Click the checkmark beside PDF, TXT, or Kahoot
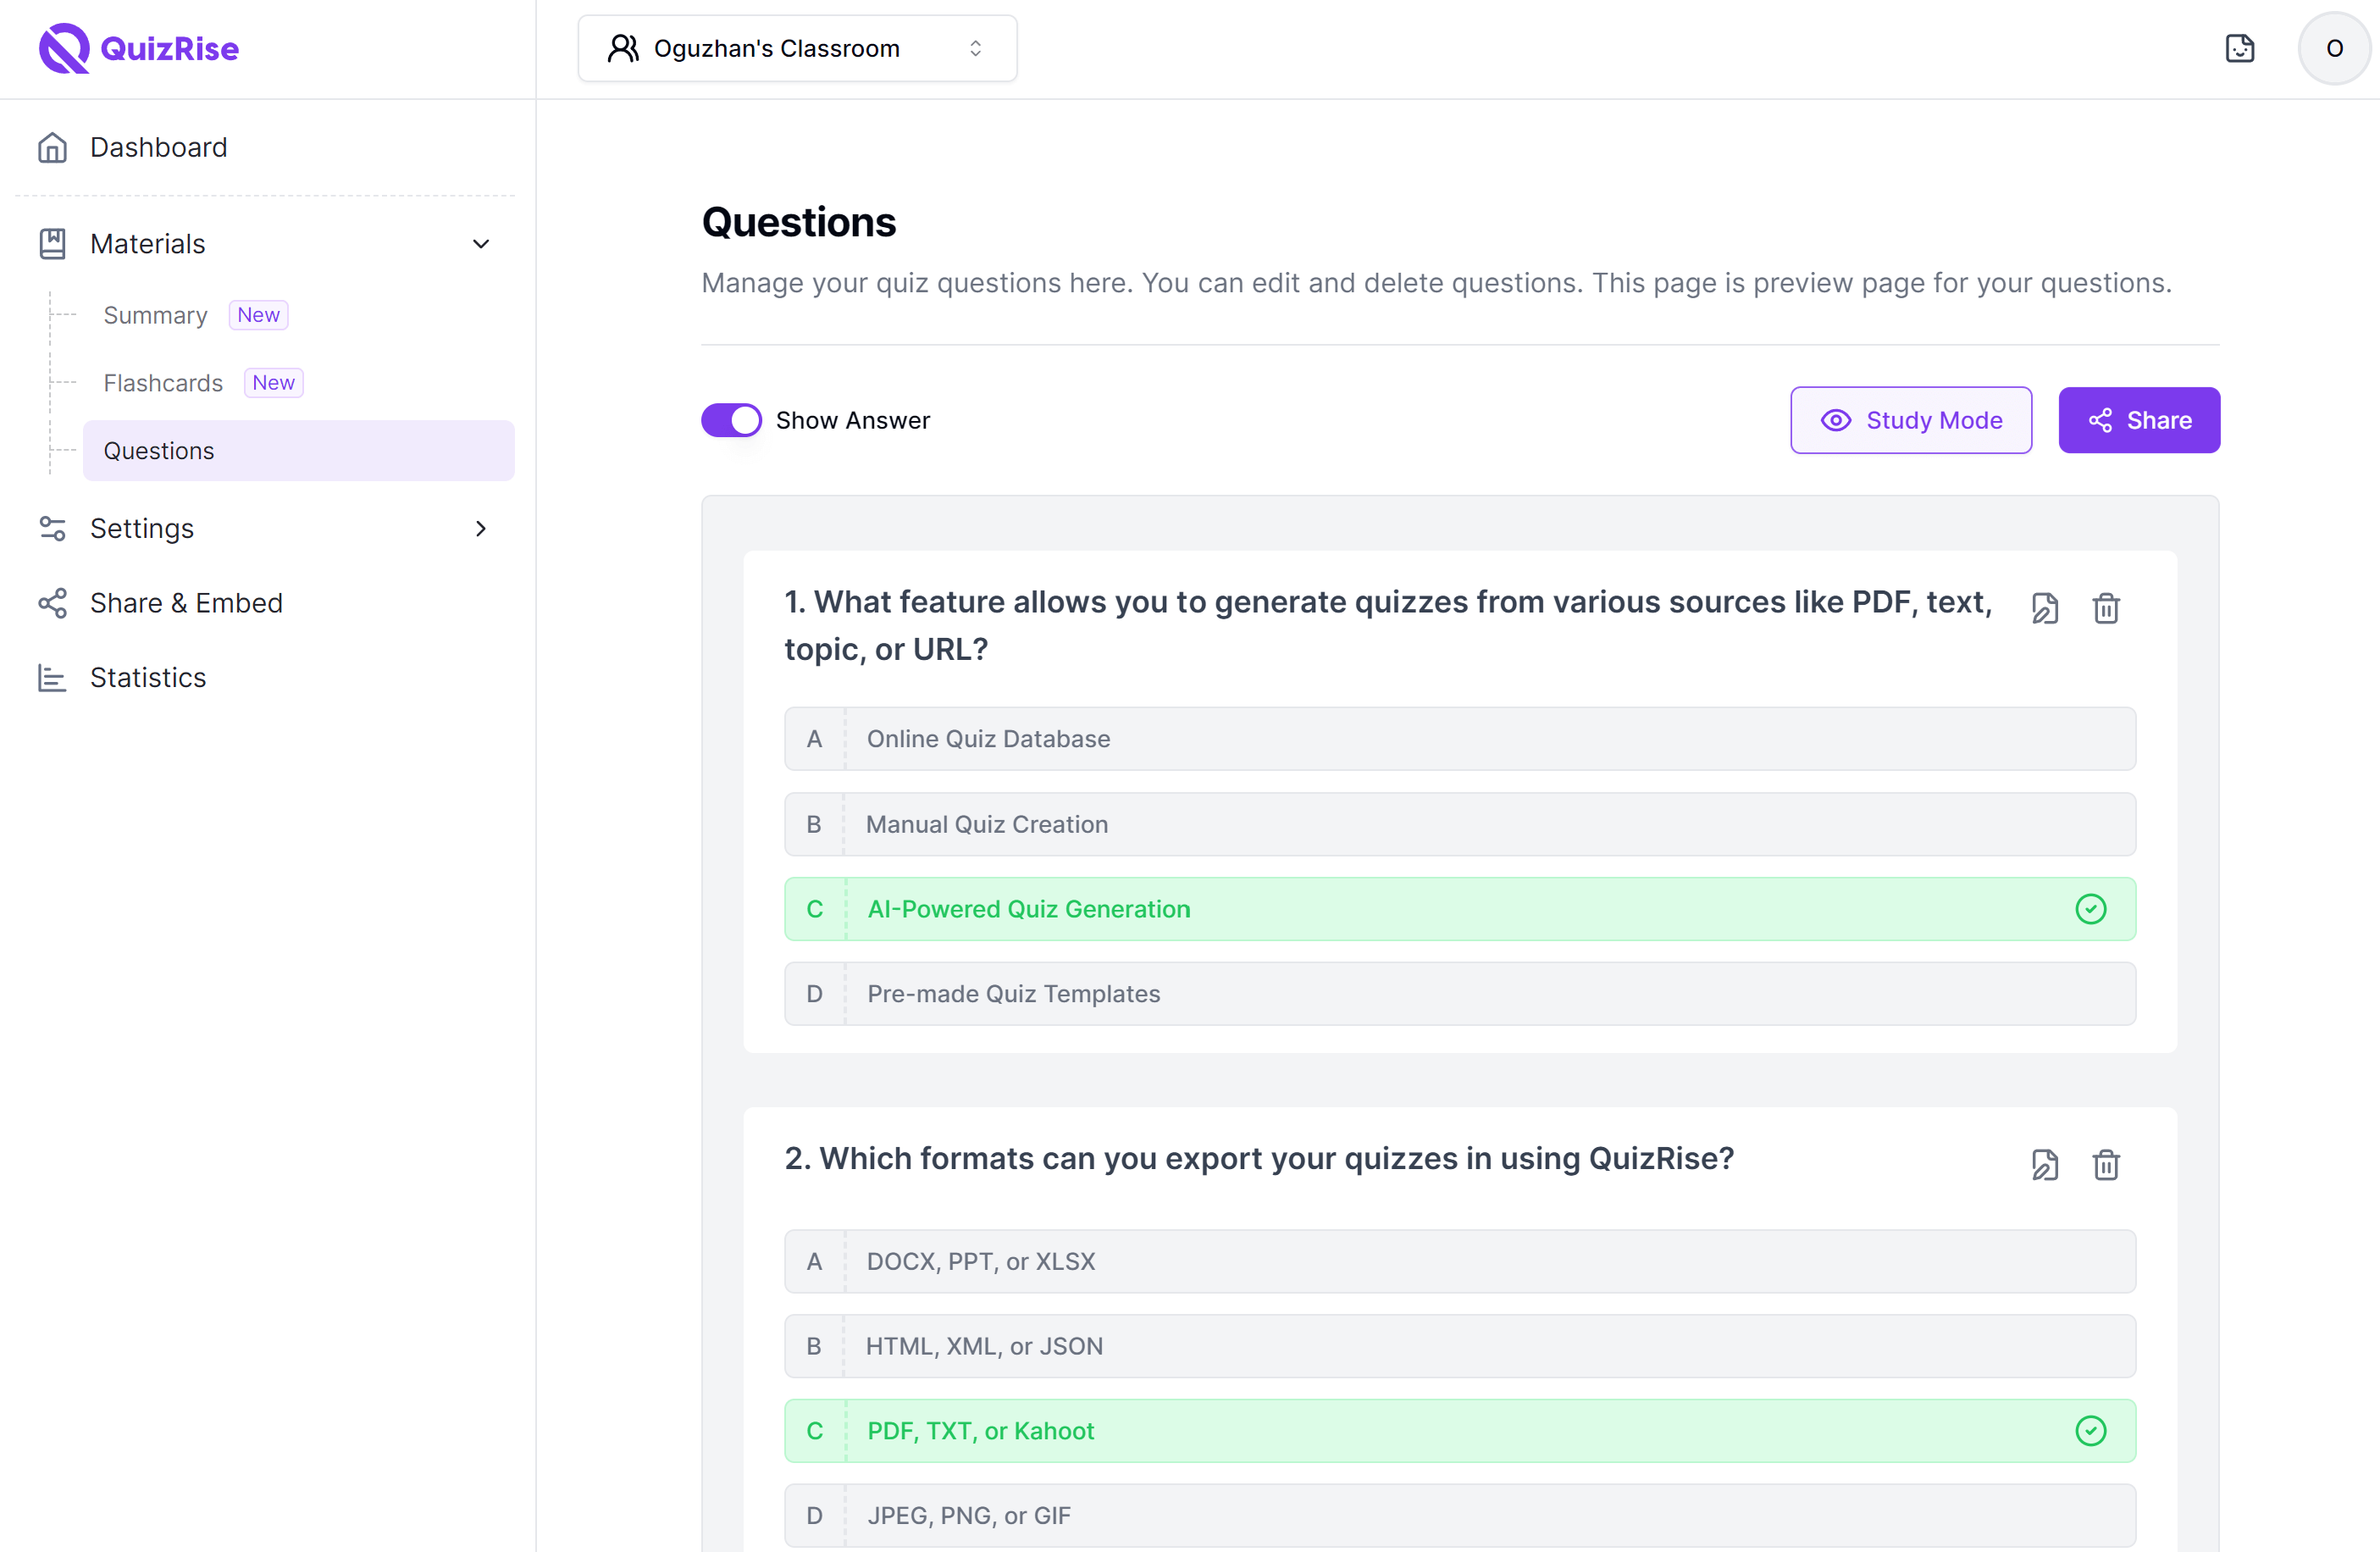The height and width of the screenshot is (1552, 2380). click(x=2091, y=1431)
